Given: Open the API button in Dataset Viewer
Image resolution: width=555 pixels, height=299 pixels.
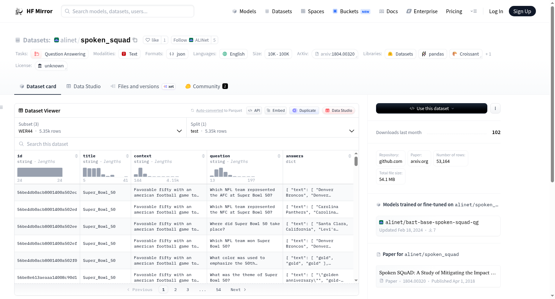Looking at the screenshot, I should [254, 110].
